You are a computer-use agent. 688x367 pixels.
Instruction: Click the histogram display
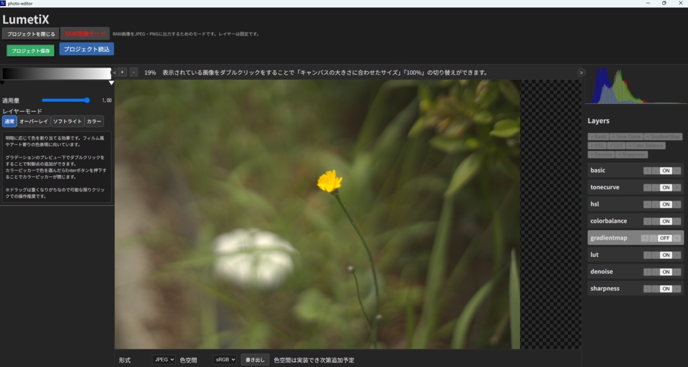636,85
